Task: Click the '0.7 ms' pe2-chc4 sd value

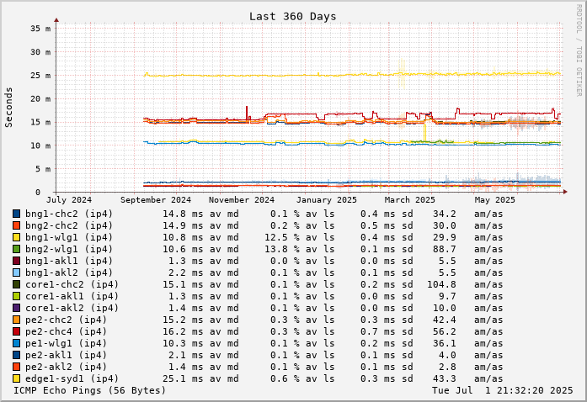Action: (378, 331)
